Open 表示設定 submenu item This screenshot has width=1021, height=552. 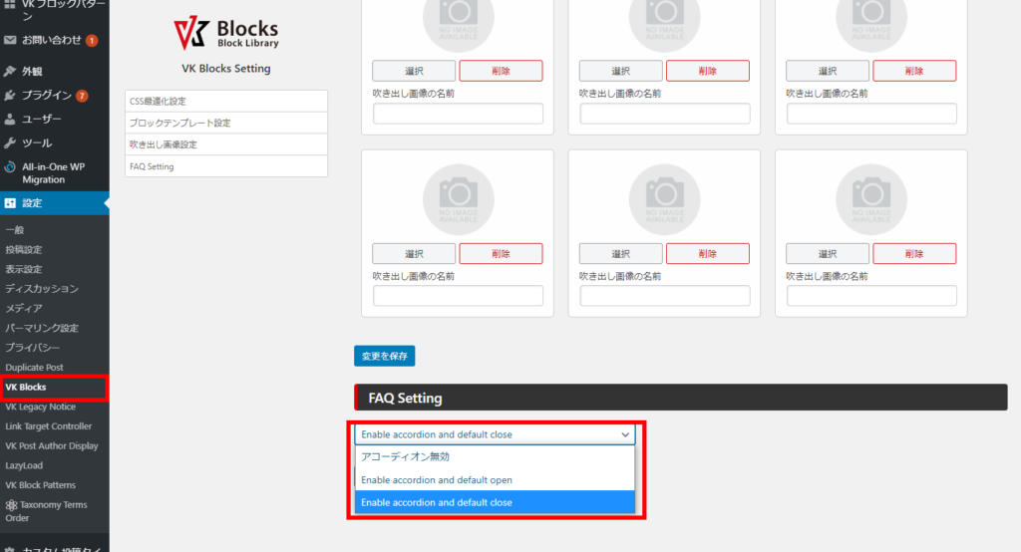(24, 269)
